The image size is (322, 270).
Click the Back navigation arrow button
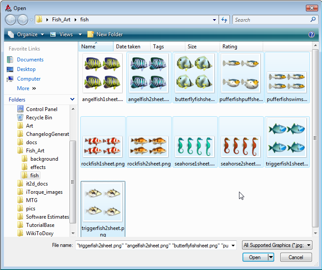(x=10, y=20)
